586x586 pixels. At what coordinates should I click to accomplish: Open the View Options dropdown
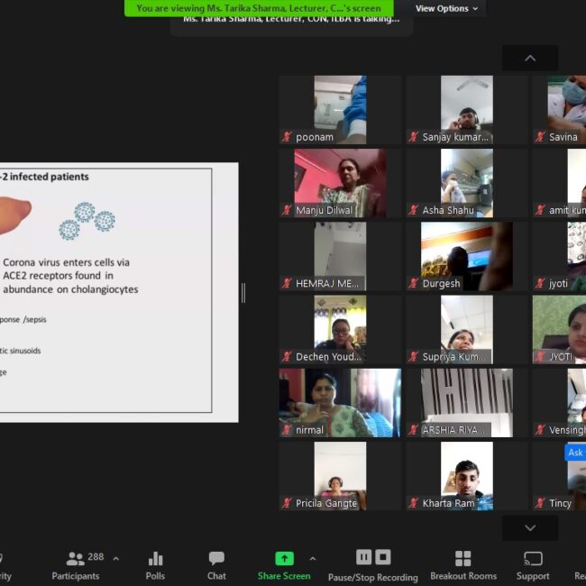tap(446, 8)
